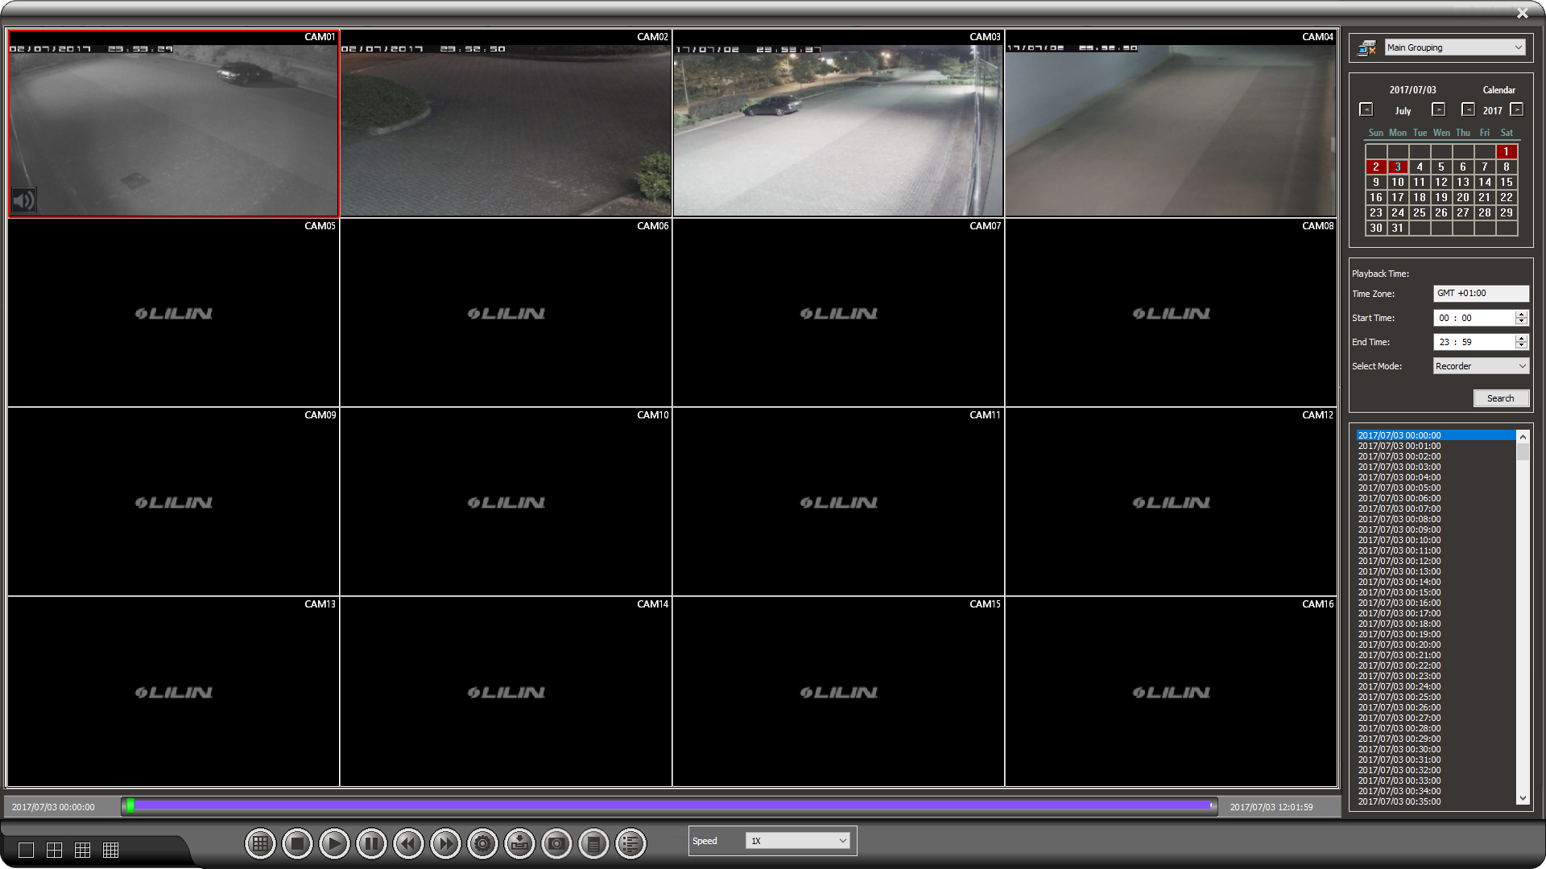The height and width of the screenshot is (869, 1546).
Task: Switch to 2x2 quad-view layout
Action: (54, 850)
